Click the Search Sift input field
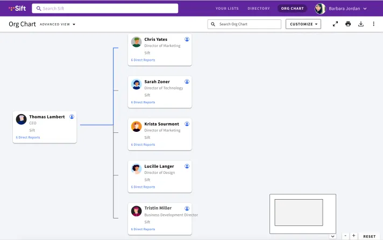This screenshot has width=383, height=240. [105, 9]
